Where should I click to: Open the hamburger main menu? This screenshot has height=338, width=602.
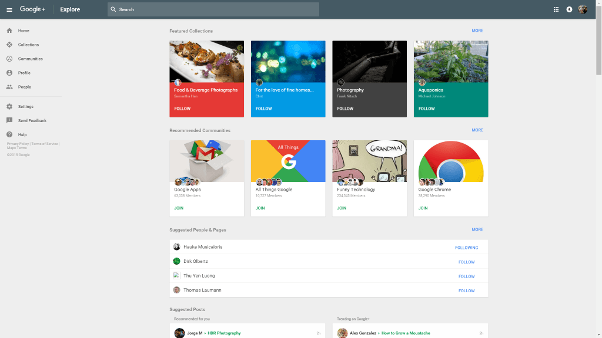9,9
